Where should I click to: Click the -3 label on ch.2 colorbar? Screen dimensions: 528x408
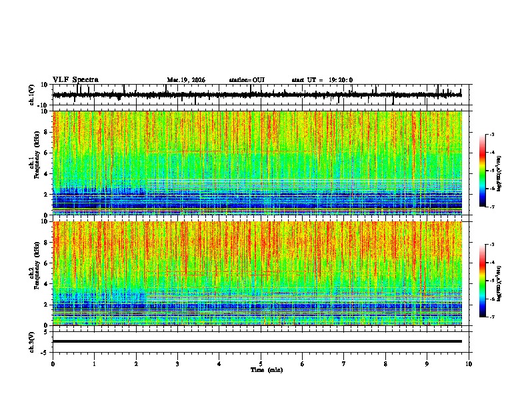click(x=491, y=245)
